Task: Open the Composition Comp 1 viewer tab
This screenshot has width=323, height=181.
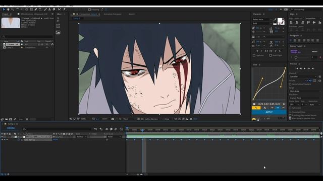Action: click(x=88, y=14)
